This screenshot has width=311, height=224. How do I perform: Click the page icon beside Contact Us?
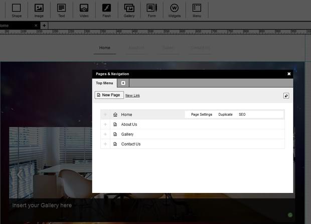point(115,144)
